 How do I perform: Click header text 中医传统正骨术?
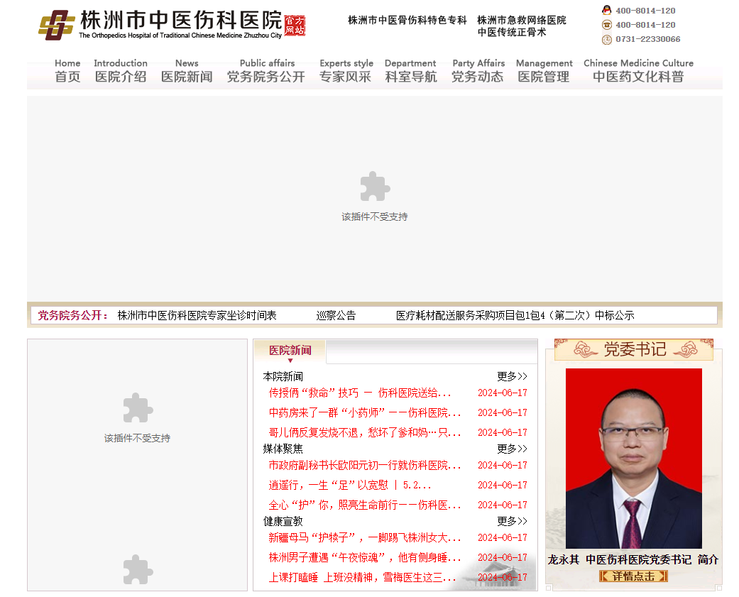[512, 32]
